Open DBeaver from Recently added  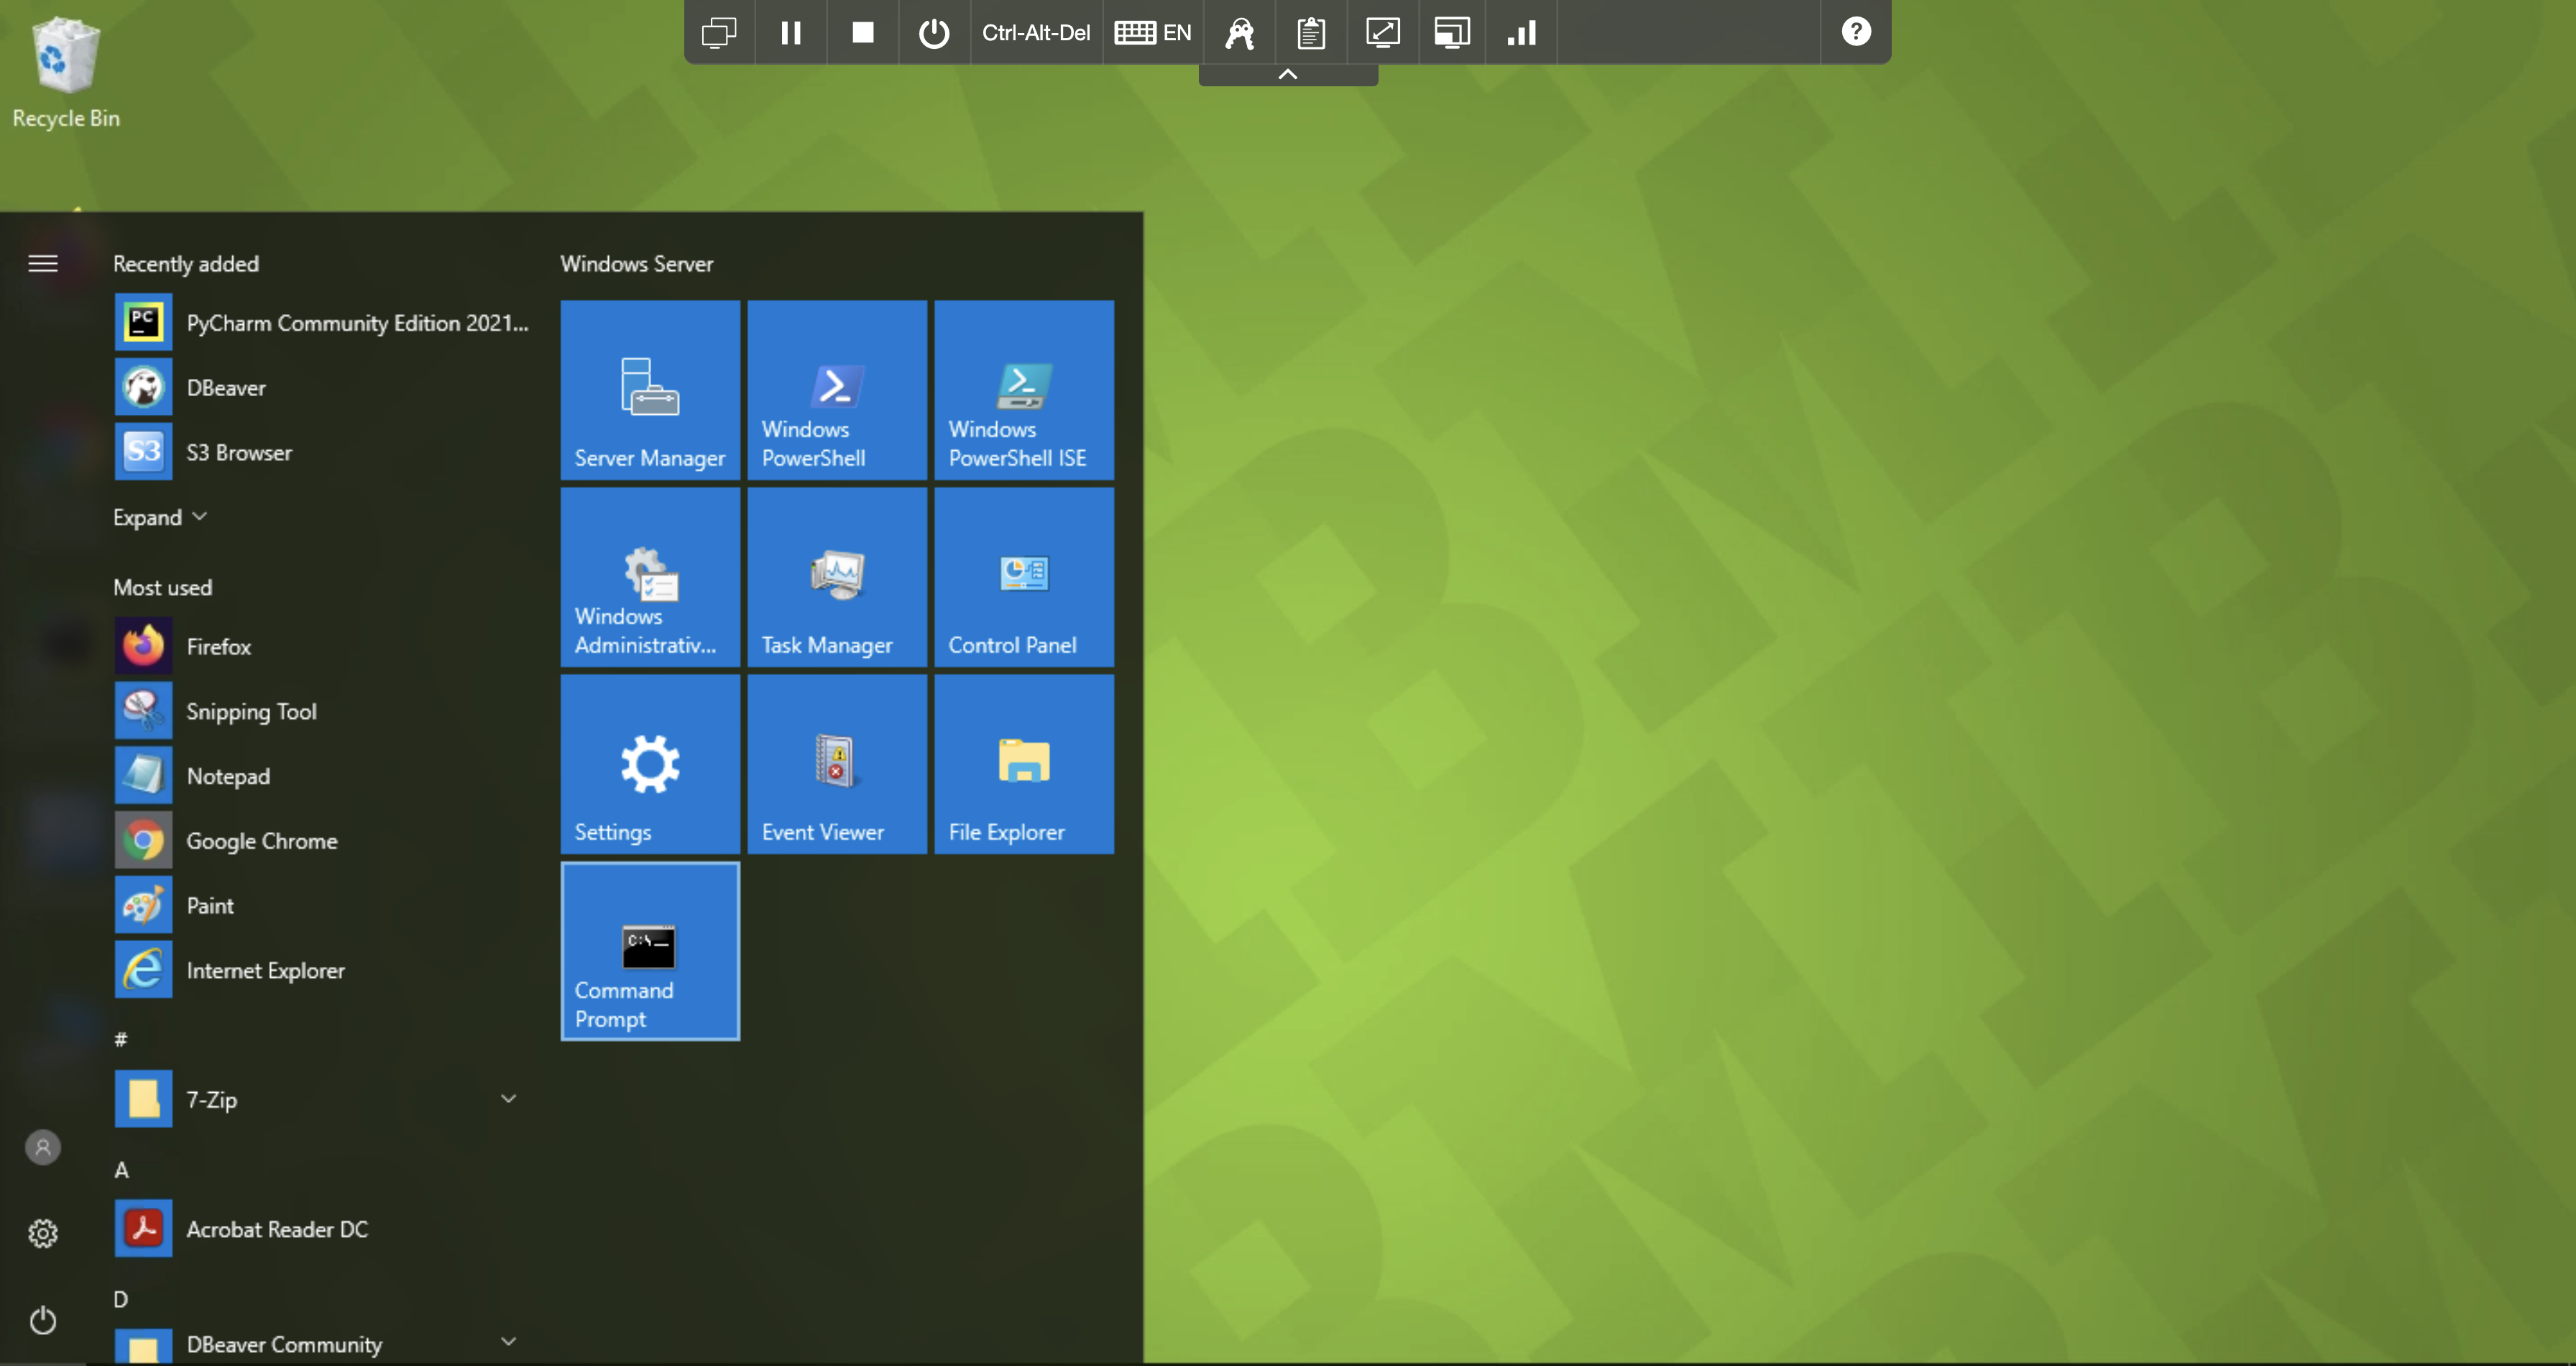(322, 387)
